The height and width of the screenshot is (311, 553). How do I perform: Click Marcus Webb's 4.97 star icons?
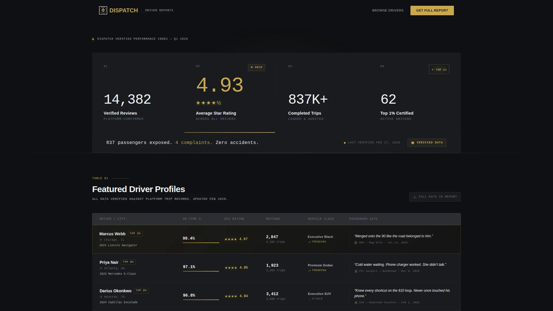[230, 239]
